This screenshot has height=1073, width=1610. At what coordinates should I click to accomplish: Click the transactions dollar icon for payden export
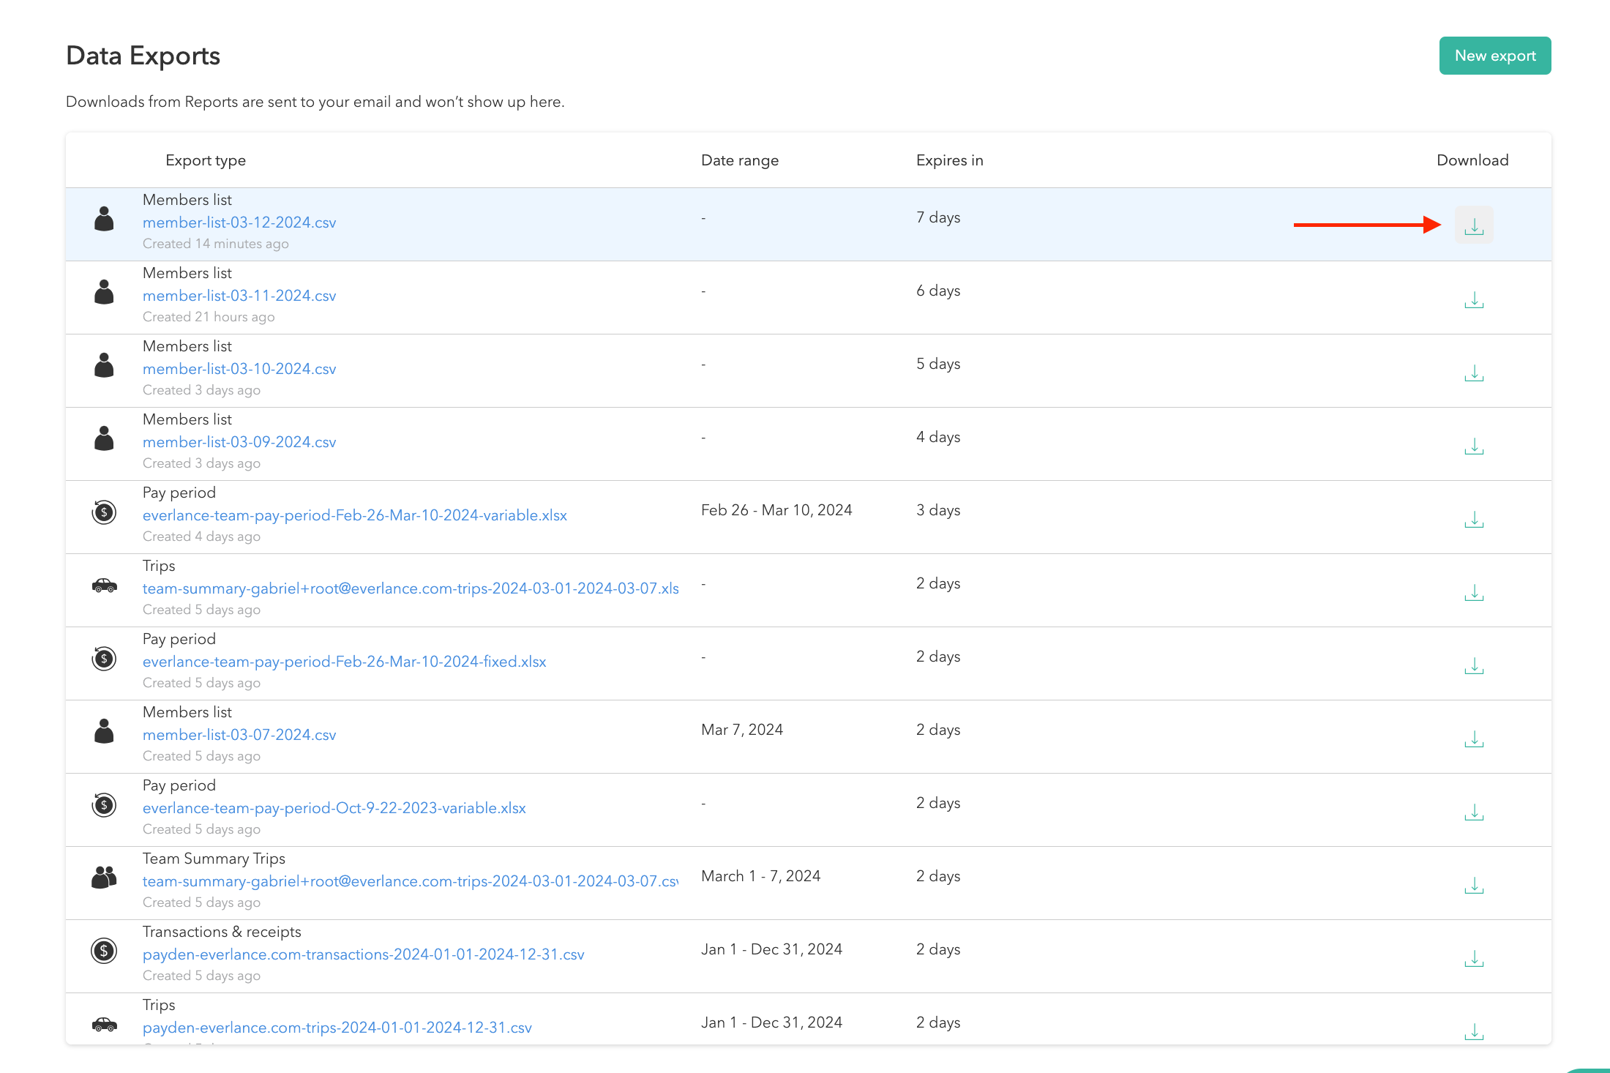click(x=104, y=952)
